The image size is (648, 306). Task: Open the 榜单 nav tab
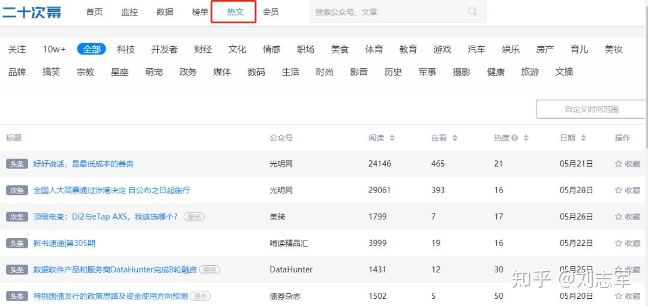click(x=200, y=12)
